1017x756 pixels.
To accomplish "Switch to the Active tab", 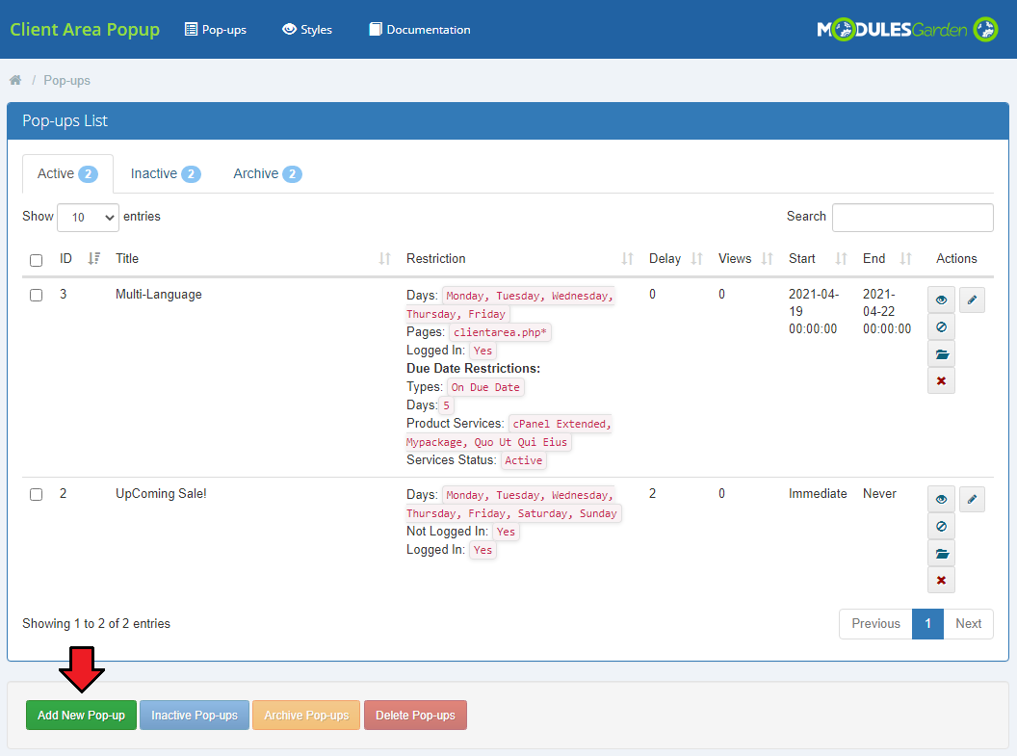I will pos(67,173).
